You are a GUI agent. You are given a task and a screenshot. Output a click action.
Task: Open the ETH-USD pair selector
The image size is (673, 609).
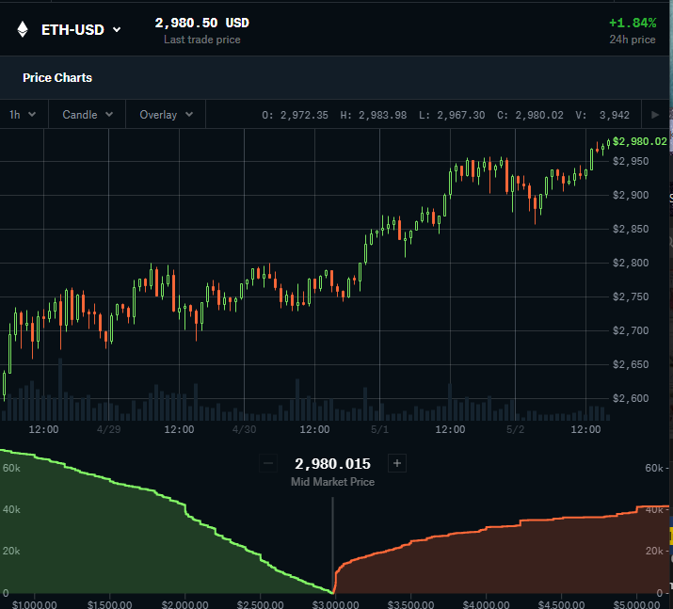pos(81,29)
